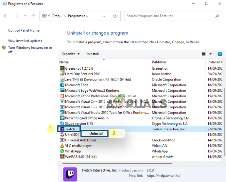226x182 pixels.
Task: Open the Organize dropdown menu
Action: (71, 54)
